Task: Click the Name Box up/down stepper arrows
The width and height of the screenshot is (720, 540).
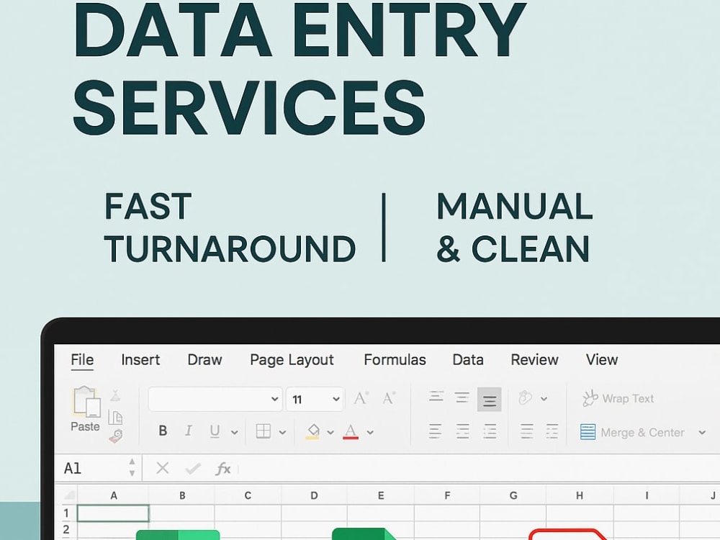Action: (x=132, y=467)
